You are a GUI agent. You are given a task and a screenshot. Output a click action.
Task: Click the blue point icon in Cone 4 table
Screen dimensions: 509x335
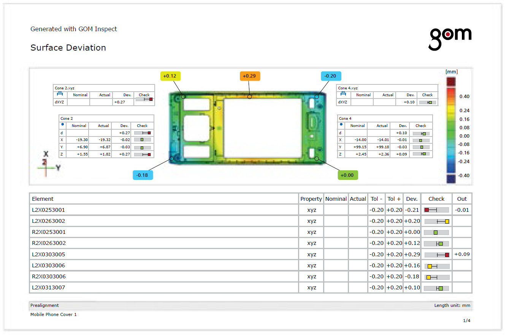[341, 125]
